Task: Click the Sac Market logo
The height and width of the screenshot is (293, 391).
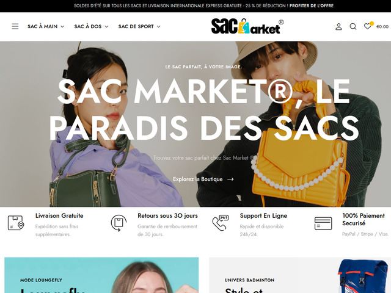Action: (x=247, y=26)
